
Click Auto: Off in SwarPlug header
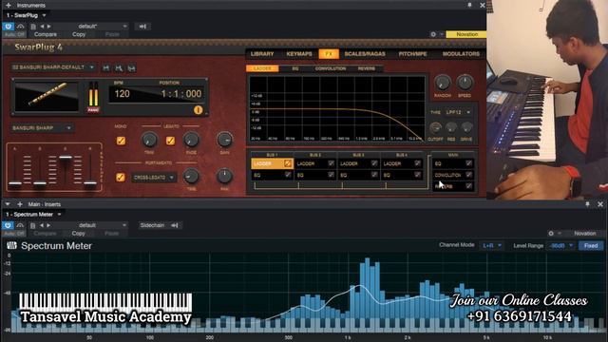[x=15, y=34]
